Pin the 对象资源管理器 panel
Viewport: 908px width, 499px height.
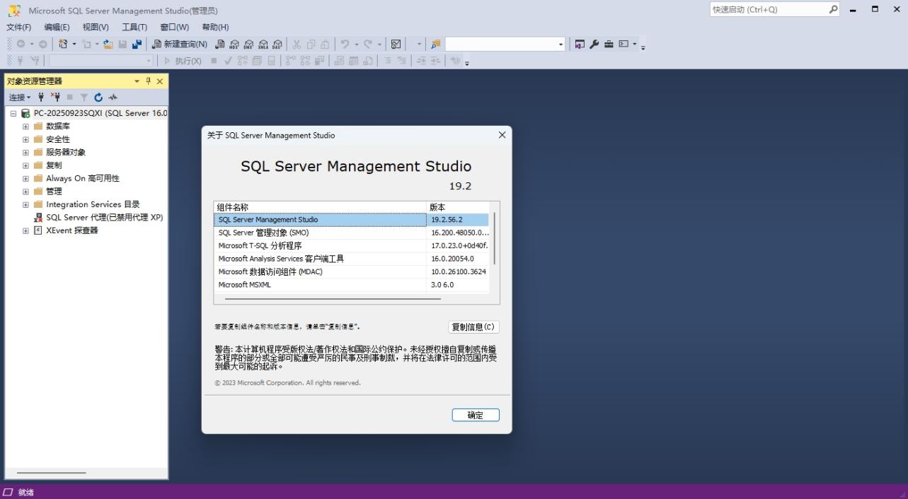click(x=149, y=81)
